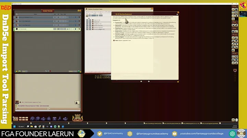247x138 pixels.
Task: Click link icon next to Grappling hook row
Action: tap(93, 24)
